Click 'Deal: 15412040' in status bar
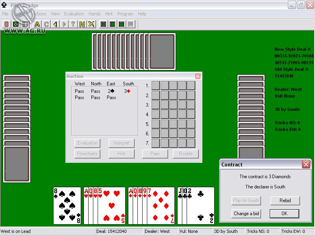Screen dimensions: 315x236 (111, 231)
